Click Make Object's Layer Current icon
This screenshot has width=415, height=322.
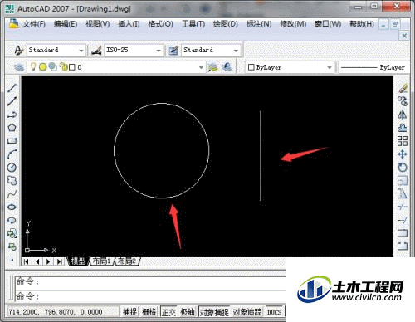point(213,67)
